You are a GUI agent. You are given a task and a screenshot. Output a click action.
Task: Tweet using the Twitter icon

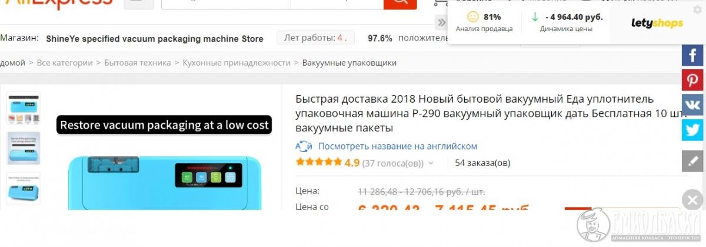[x=692, y=130]
